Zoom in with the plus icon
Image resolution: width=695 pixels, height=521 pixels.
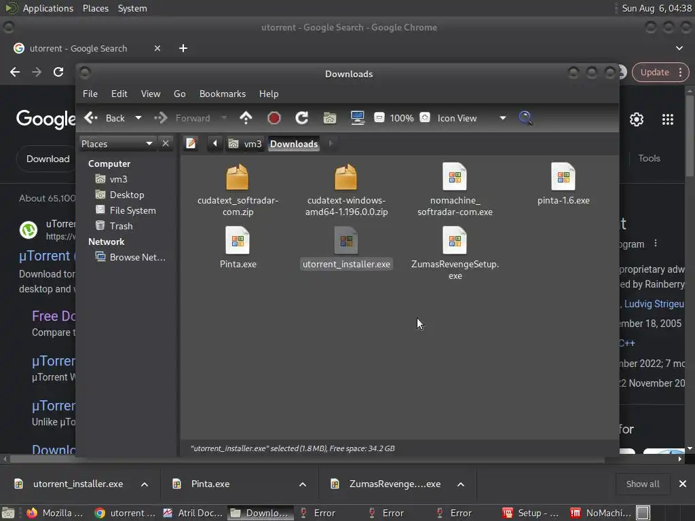pos(425,117)
